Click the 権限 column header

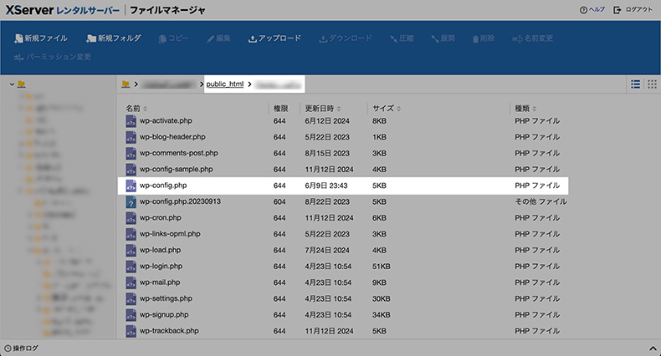(x=281, y=109)
